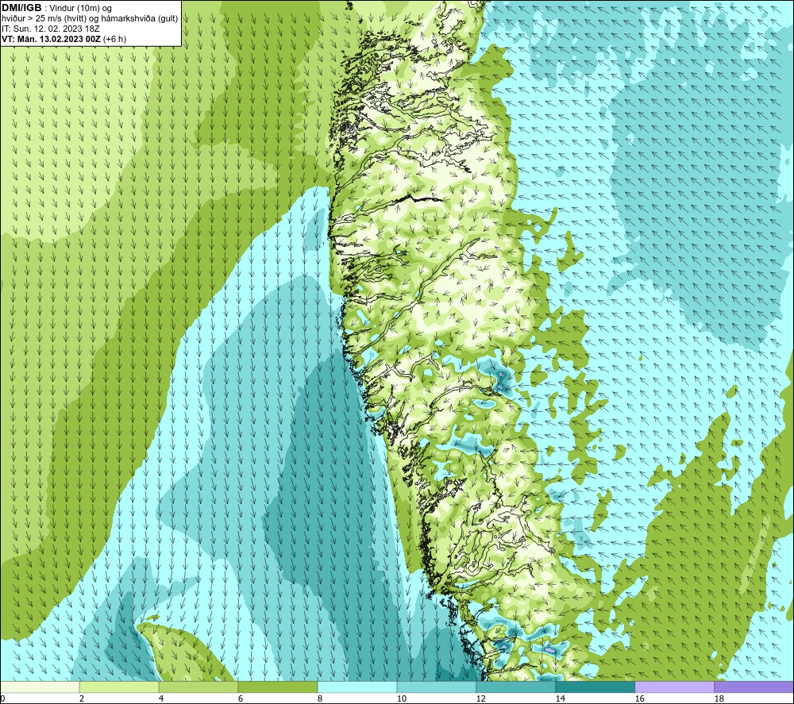Click the legend label "0"
This screenshot has width=794, height=704.
(x=3, y=699)
